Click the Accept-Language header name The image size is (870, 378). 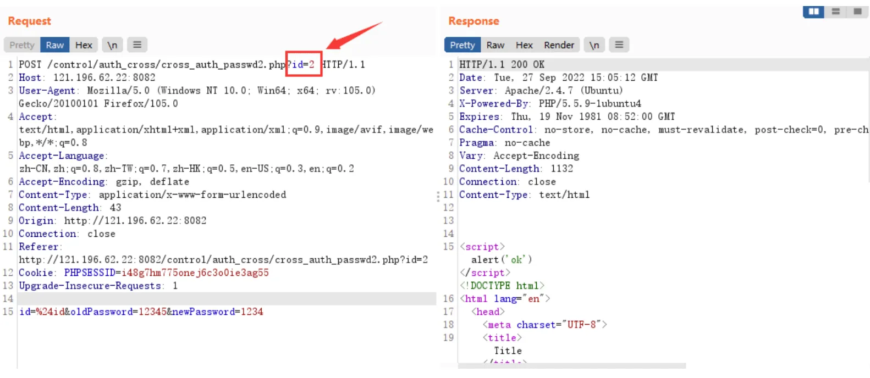pos(62,155)
